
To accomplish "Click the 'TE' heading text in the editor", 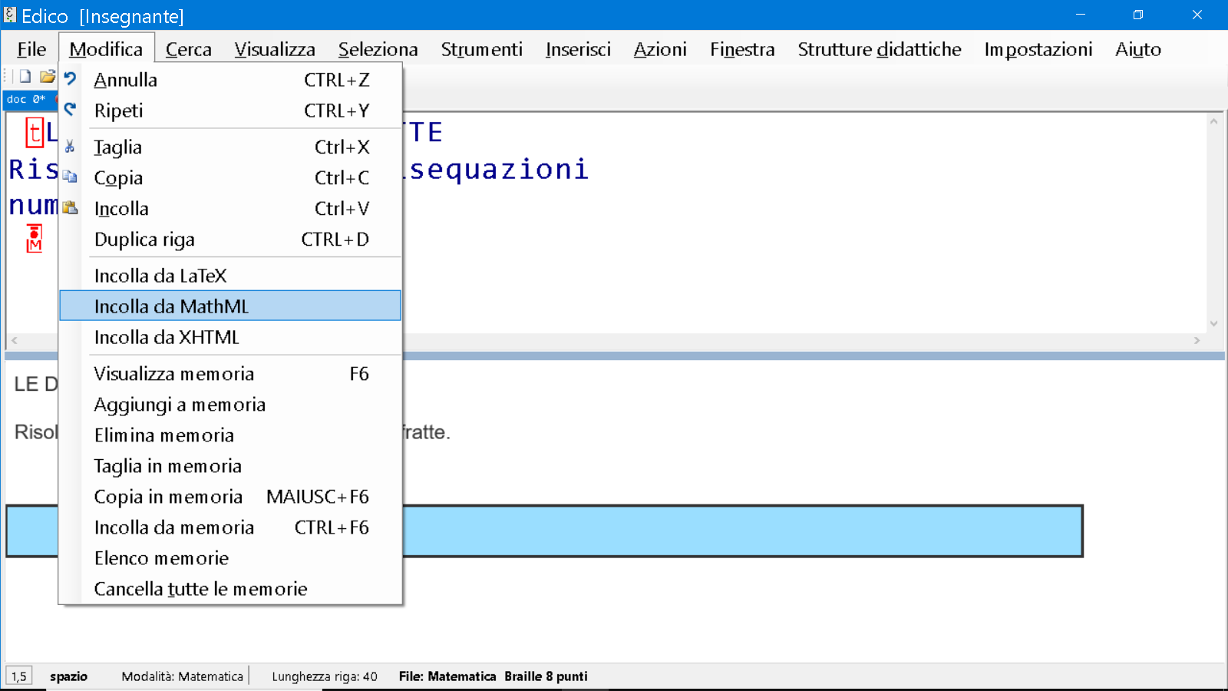I will coord(424,132).
